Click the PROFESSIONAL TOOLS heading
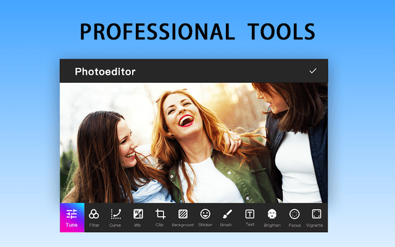This screenshot has width=395, height=247. 197,31
